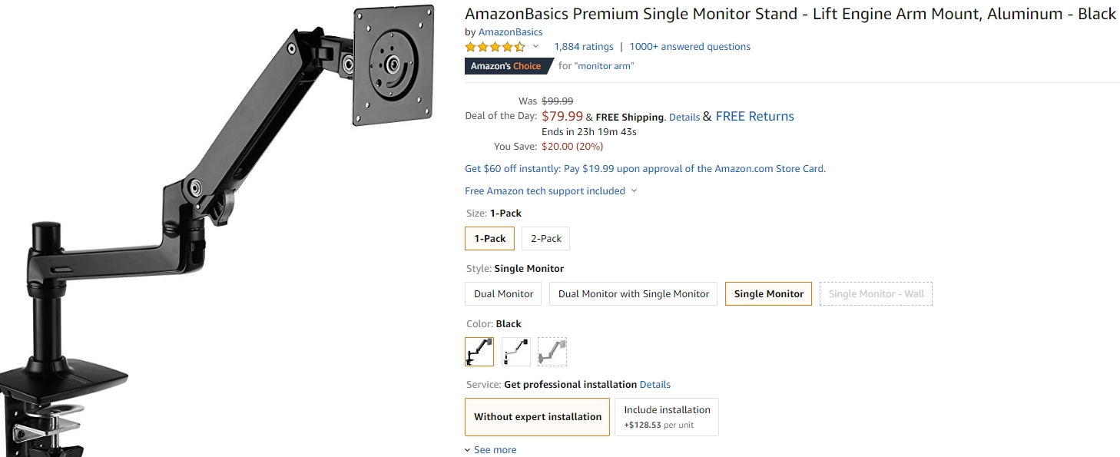
Task: Choose Without expert installation option
Action: tap(537, 417)
